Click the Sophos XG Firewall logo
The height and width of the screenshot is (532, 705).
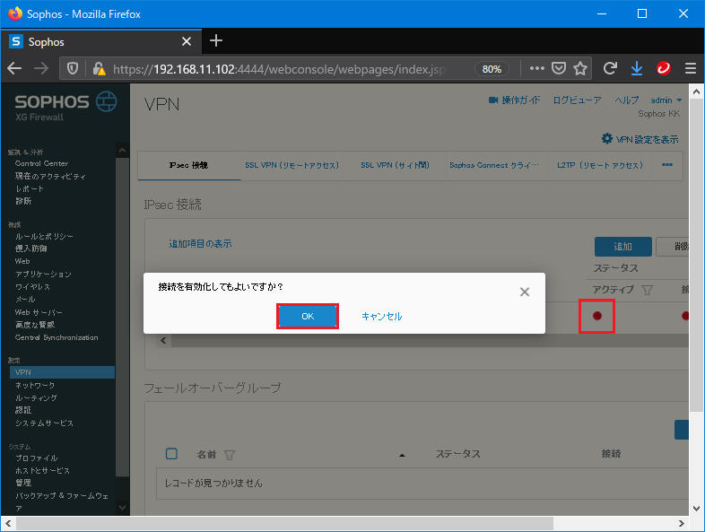[65, 107]
